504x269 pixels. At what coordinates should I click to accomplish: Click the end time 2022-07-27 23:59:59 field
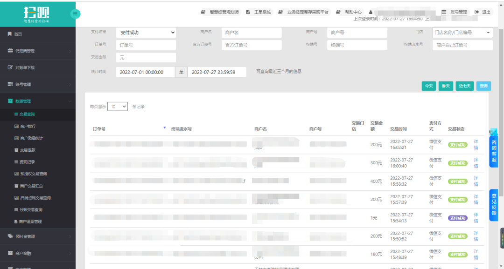click(217, 72)
